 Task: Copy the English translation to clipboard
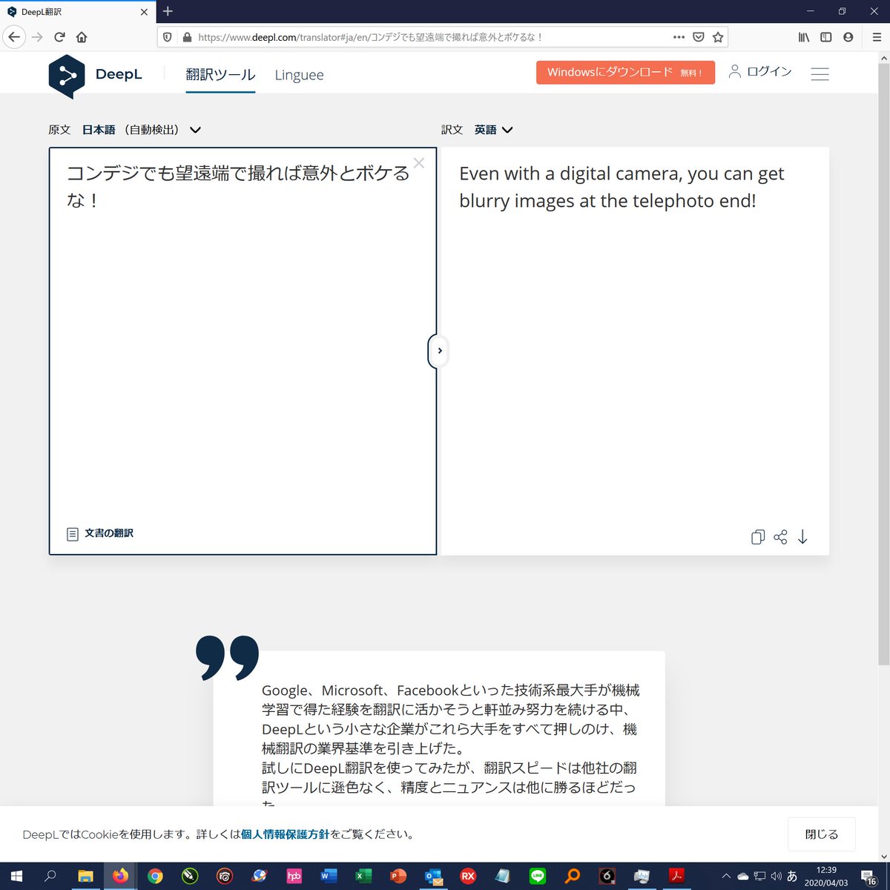click(x=757, y=537)
